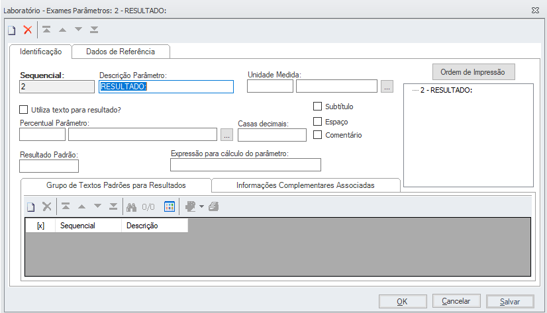Click the OK button
Viewport: 547px width, 313px height.
pyautogui.click(x=403, y=302)
